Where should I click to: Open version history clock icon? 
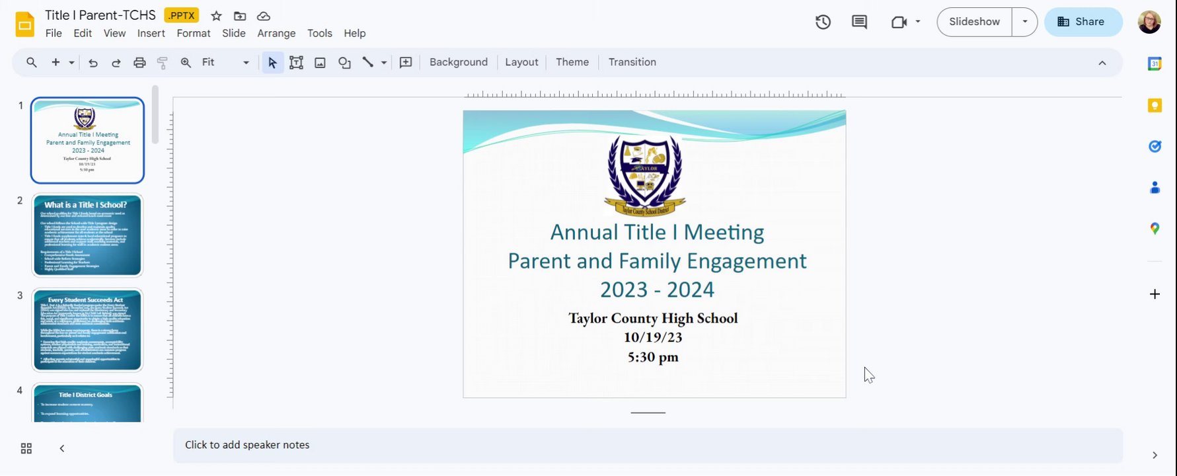click(823, 22)
